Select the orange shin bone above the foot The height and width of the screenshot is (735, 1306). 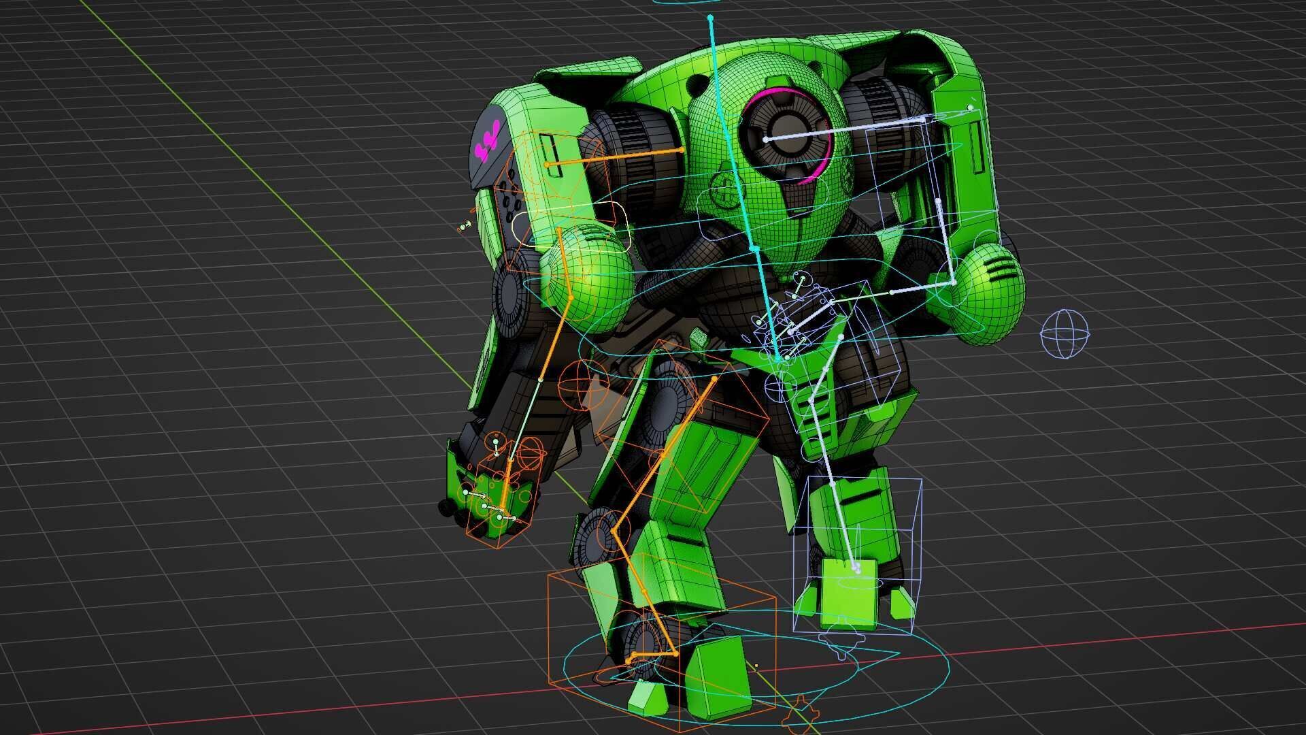(x=643, y=592)
